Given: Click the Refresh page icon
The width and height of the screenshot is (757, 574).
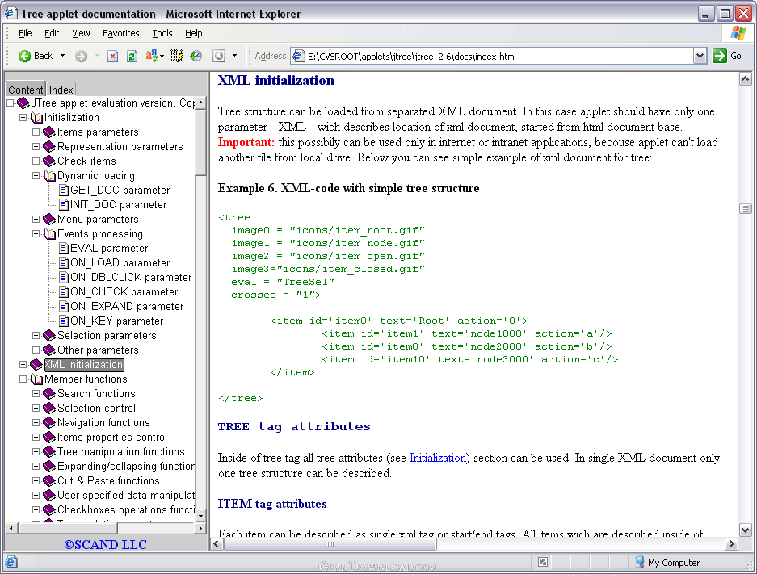Looking at the screenshot, I should 132,57.
